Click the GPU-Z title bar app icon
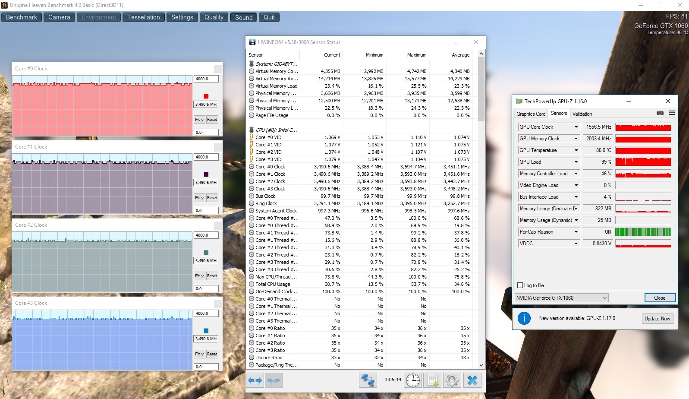Screen dimensions: 689x399 519,101
